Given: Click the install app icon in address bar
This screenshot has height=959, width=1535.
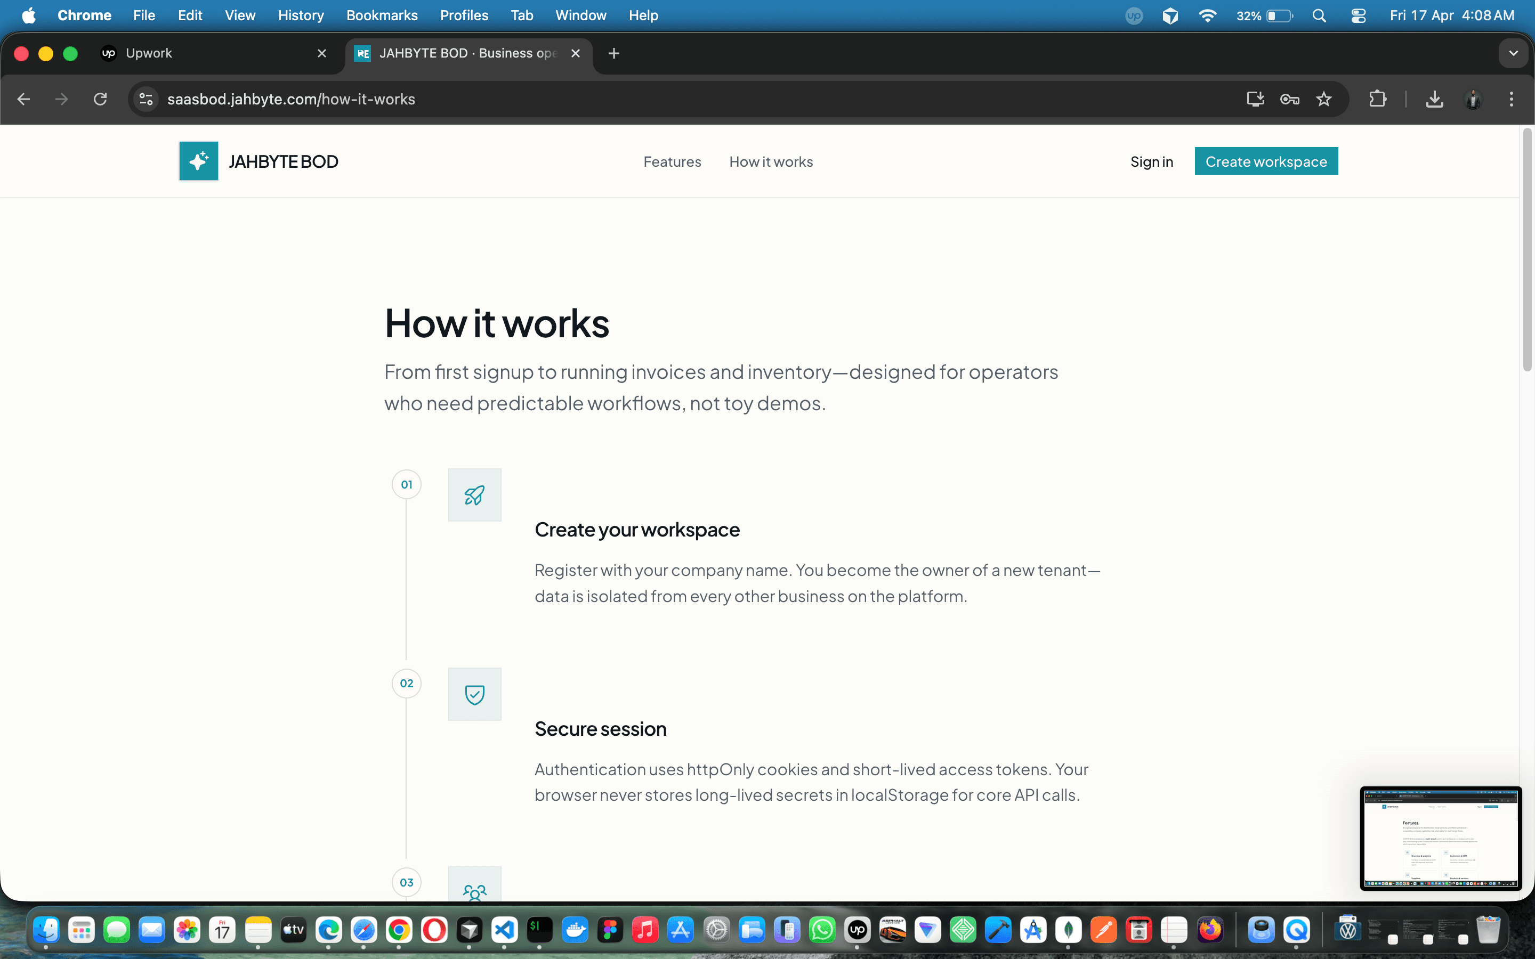Looking at the screenshot, I should click(x=1255, y=99).
